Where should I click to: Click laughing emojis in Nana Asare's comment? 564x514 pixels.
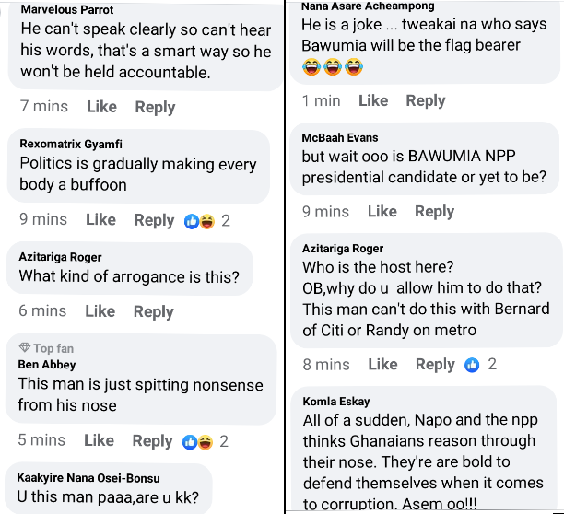tap(333, 67)
